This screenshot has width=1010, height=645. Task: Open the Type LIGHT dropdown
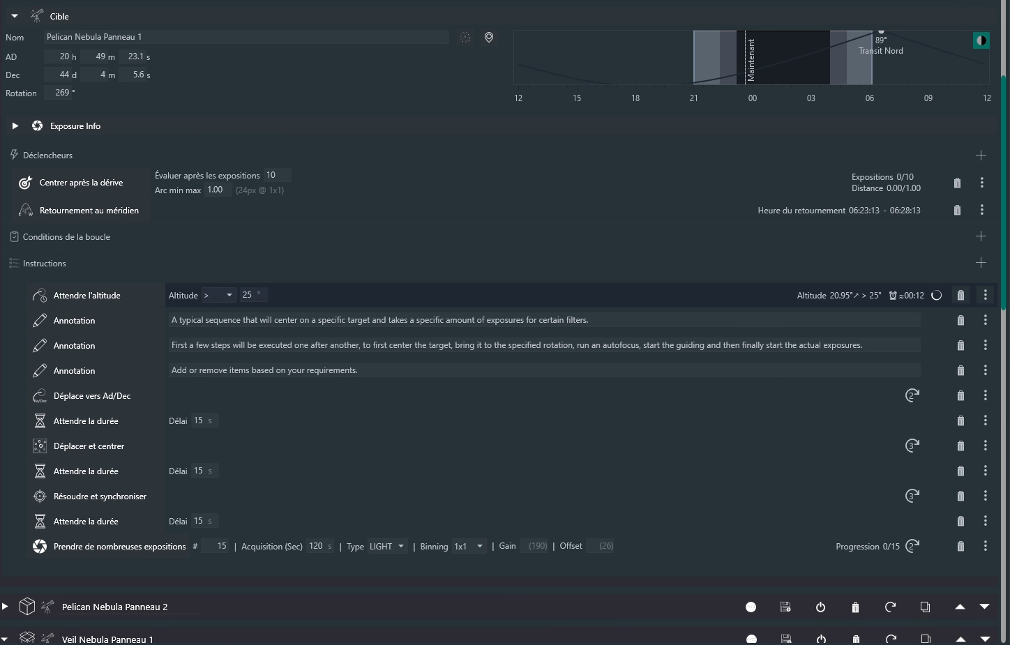click(x=387, y=546)
